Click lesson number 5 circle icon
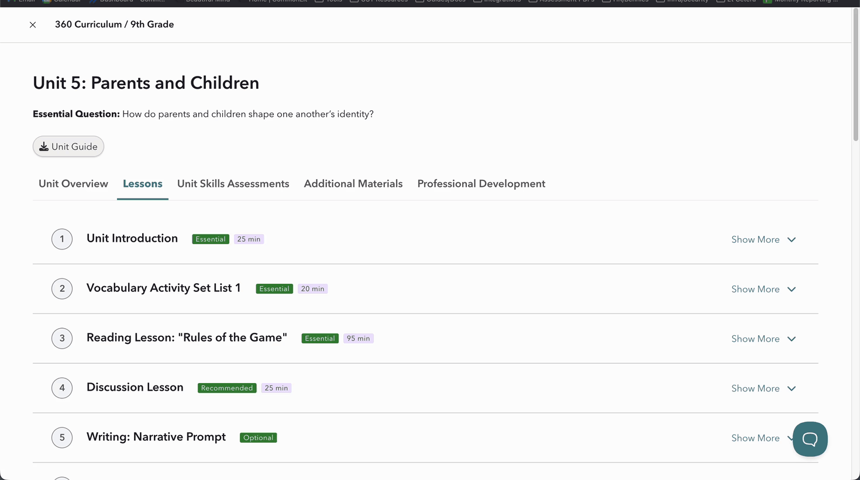The height and width of the screenshot is (480, 860). (62, 437)
